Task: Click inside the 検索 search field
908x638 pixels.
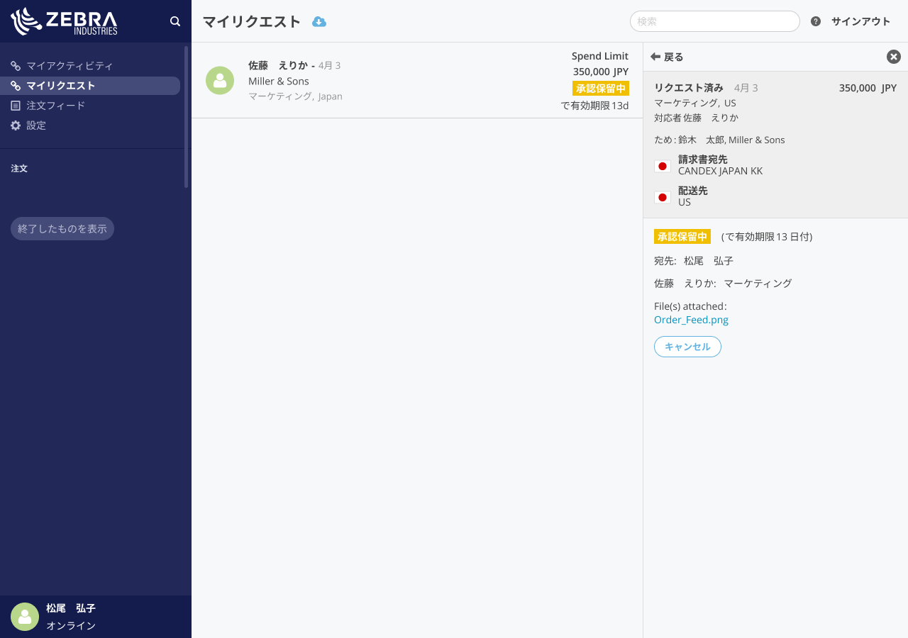Action: pyautogui.click(x=714, y=21)
